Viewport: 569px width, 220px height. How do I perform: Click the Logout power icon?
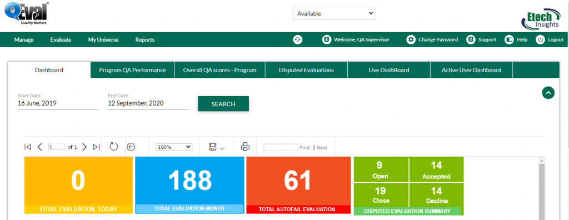pos(540,39)
